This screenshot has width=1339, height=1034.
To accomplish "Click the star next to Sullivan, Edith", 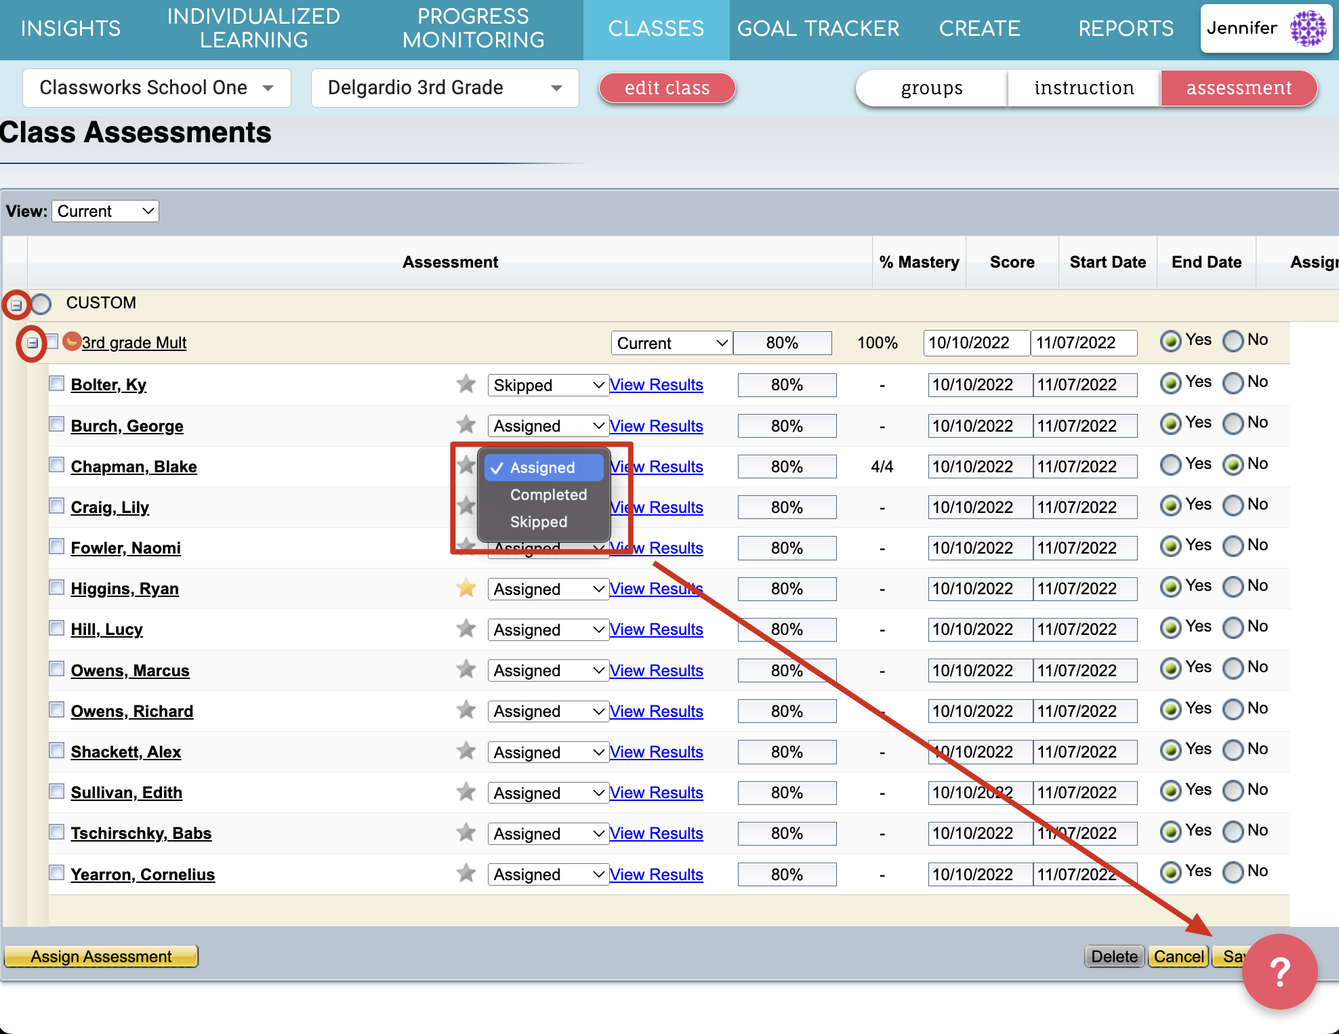I will [466, 792].
